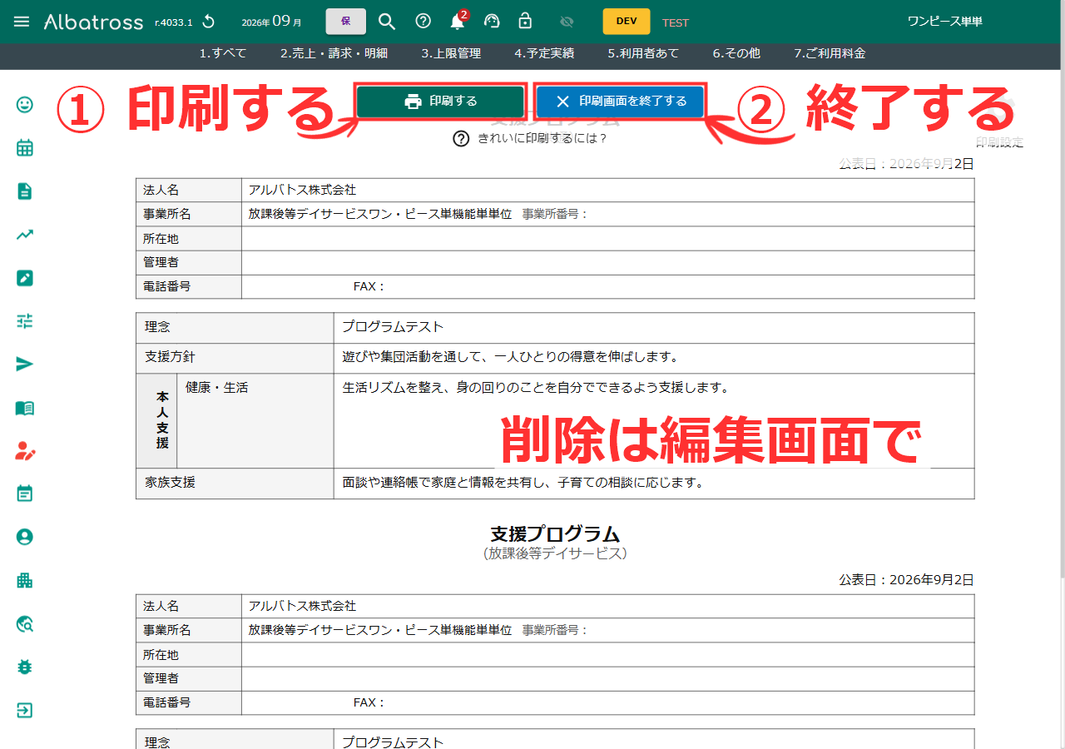
Task: Click the 遊びや集団活動を通して support policy text
Action: [x=511, y=358]
